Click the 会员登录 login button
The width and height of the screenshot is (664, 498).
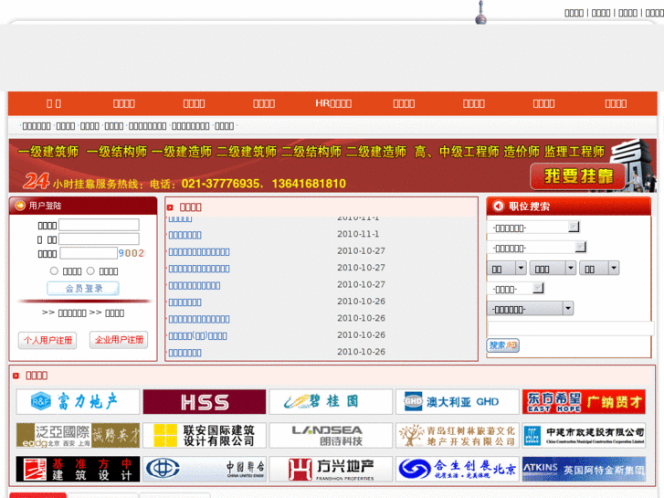(x=83, y=289)
